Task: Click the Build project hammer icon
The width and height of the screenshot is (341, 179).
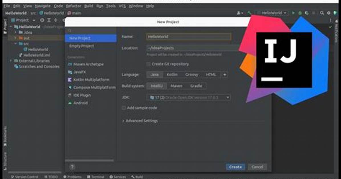Action: click(x=249, y=13)
